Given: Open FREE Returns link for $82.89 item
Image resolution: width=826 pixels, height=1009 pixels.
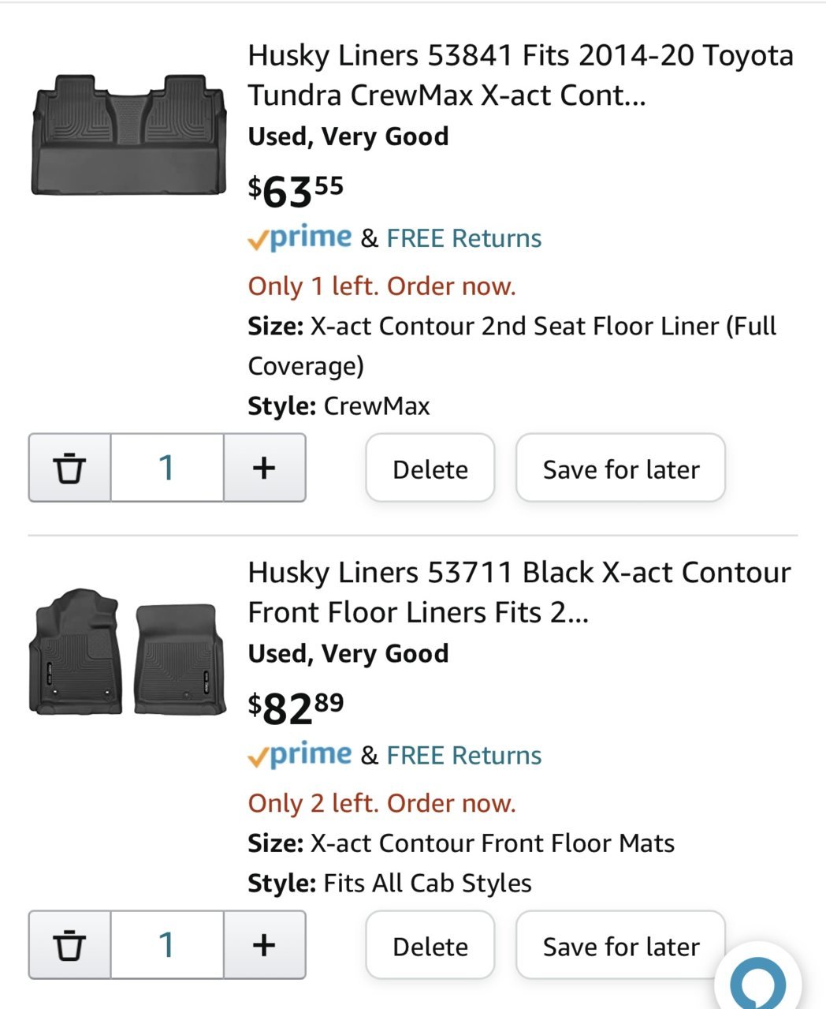Looking at the screenshot, I should click(x=463, y=755).
